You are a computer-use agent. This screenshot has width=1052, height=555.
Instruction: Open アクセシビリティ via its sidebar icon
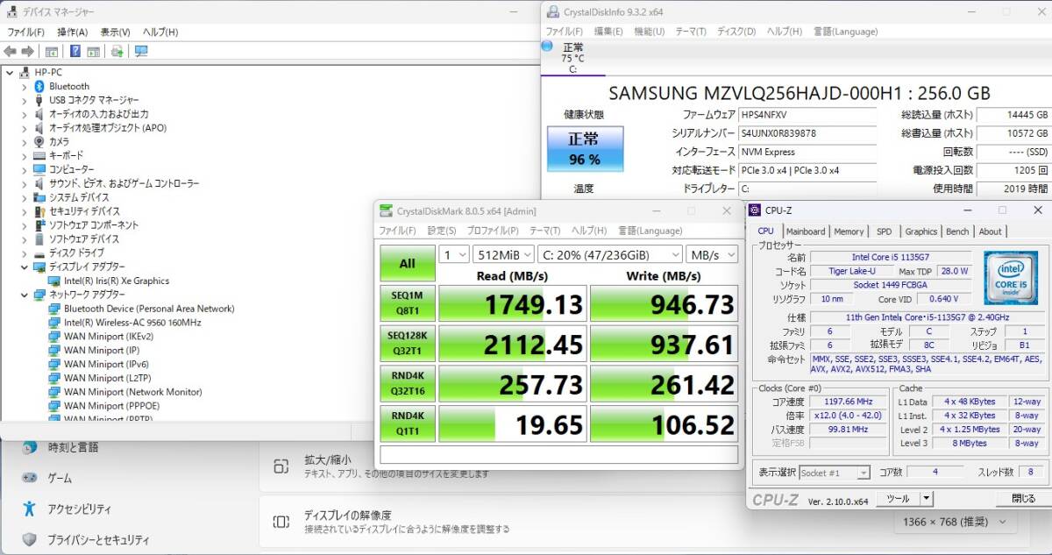click(x=29, y=507)
